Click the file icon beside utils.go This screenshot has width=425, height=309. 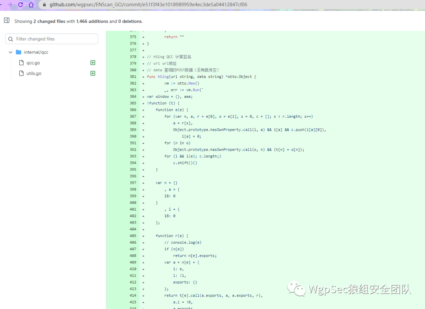point(22,73)
